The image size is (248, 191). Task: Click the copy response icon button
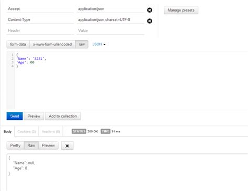point(67,145)
